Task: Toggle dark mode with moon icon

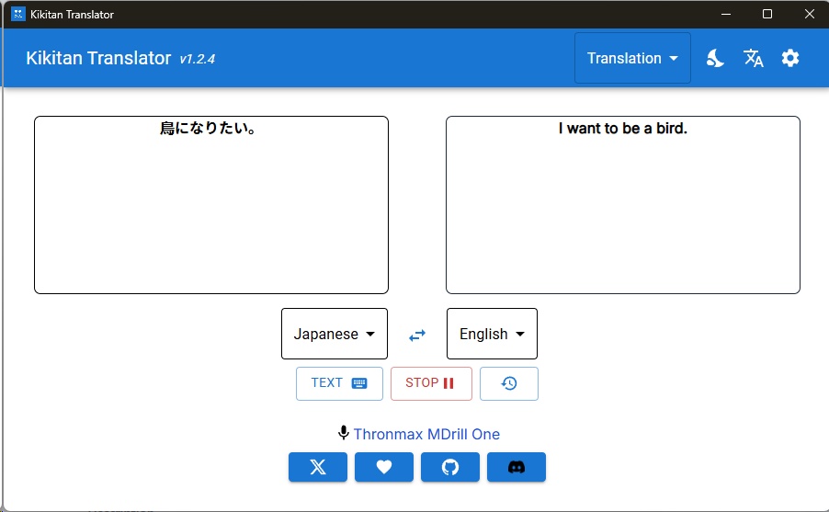Action: click(x=715, y=58)
